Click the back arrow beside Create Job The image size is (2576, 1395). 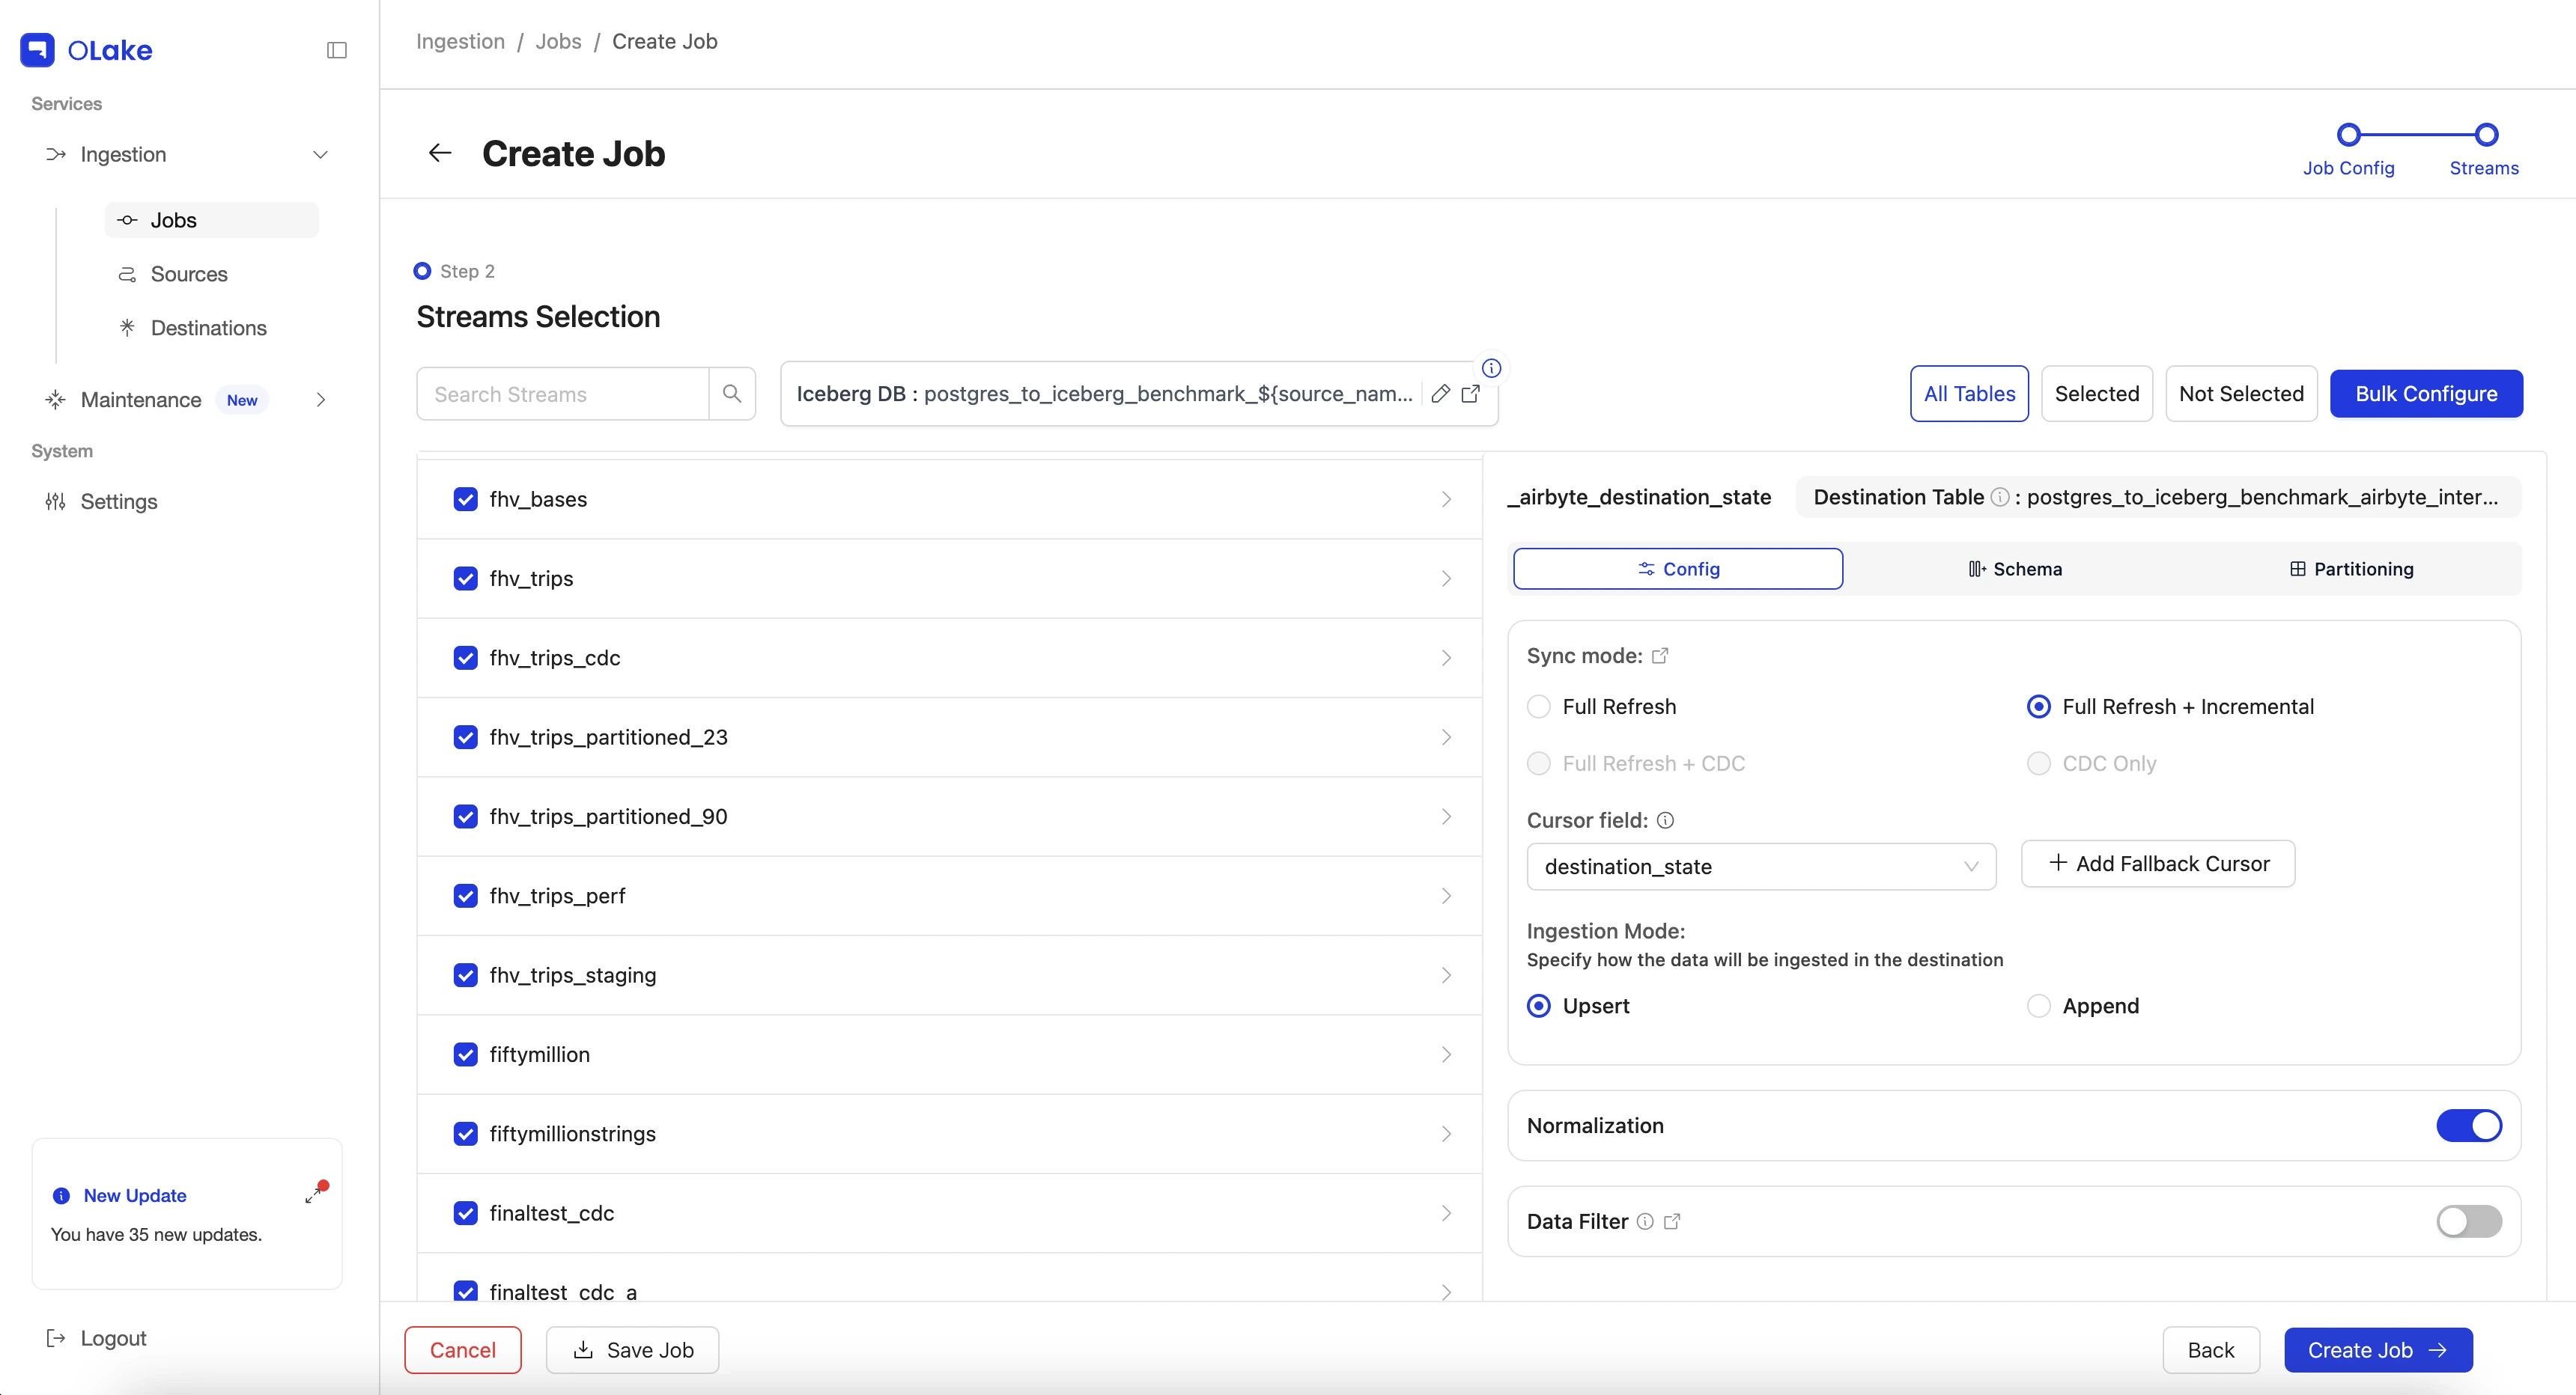tap(440, 153)
